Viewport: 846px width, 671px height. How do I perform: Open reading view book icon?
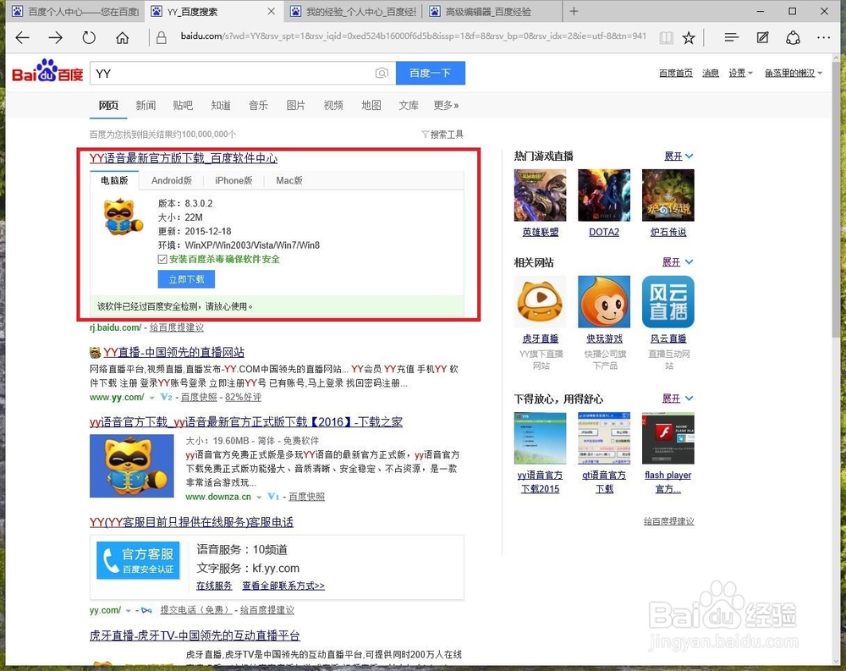[x=667, y=37]
